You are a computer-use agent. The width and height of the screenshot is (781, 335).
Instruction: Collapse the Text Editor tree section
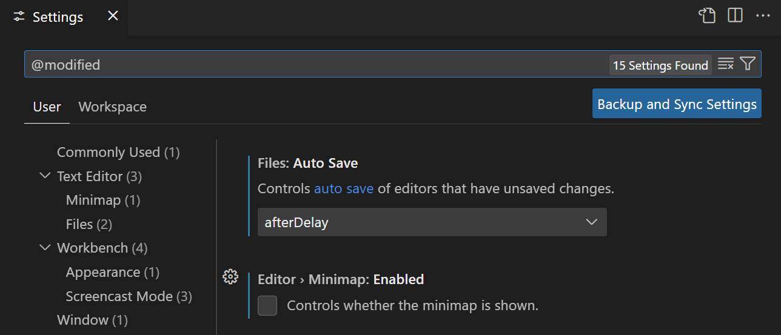45,176
